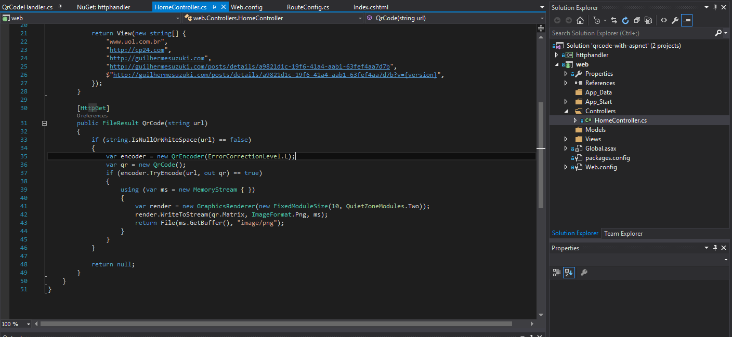The height and width of the screenshot is (337, 732).
Task: Switch to the Team Explorer tab
Action: 623,234
